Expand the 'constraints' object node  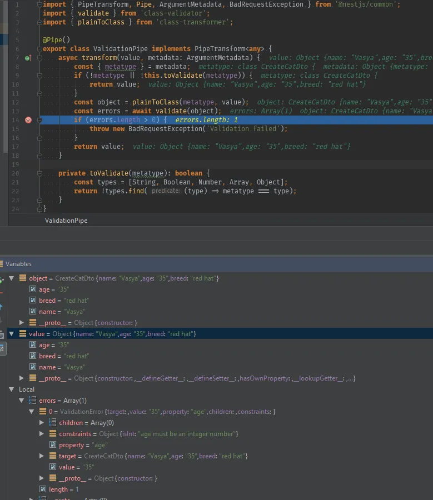coord(42,434)
